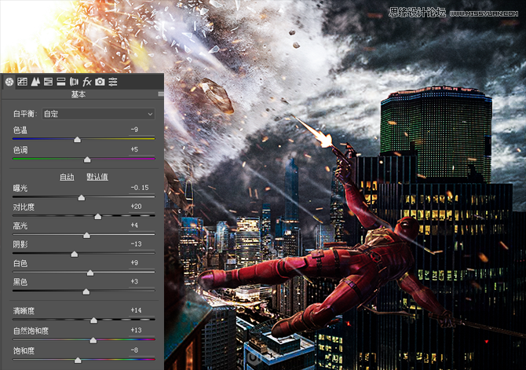Click the 自然饱和度 label

[31, 331]
